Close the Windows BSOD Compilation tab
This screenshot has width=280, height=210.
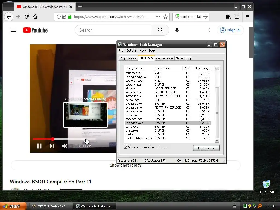point(71,7)
